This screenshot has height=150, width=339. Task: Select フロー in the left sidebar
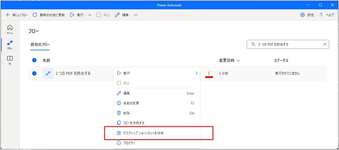coord(10,45)
